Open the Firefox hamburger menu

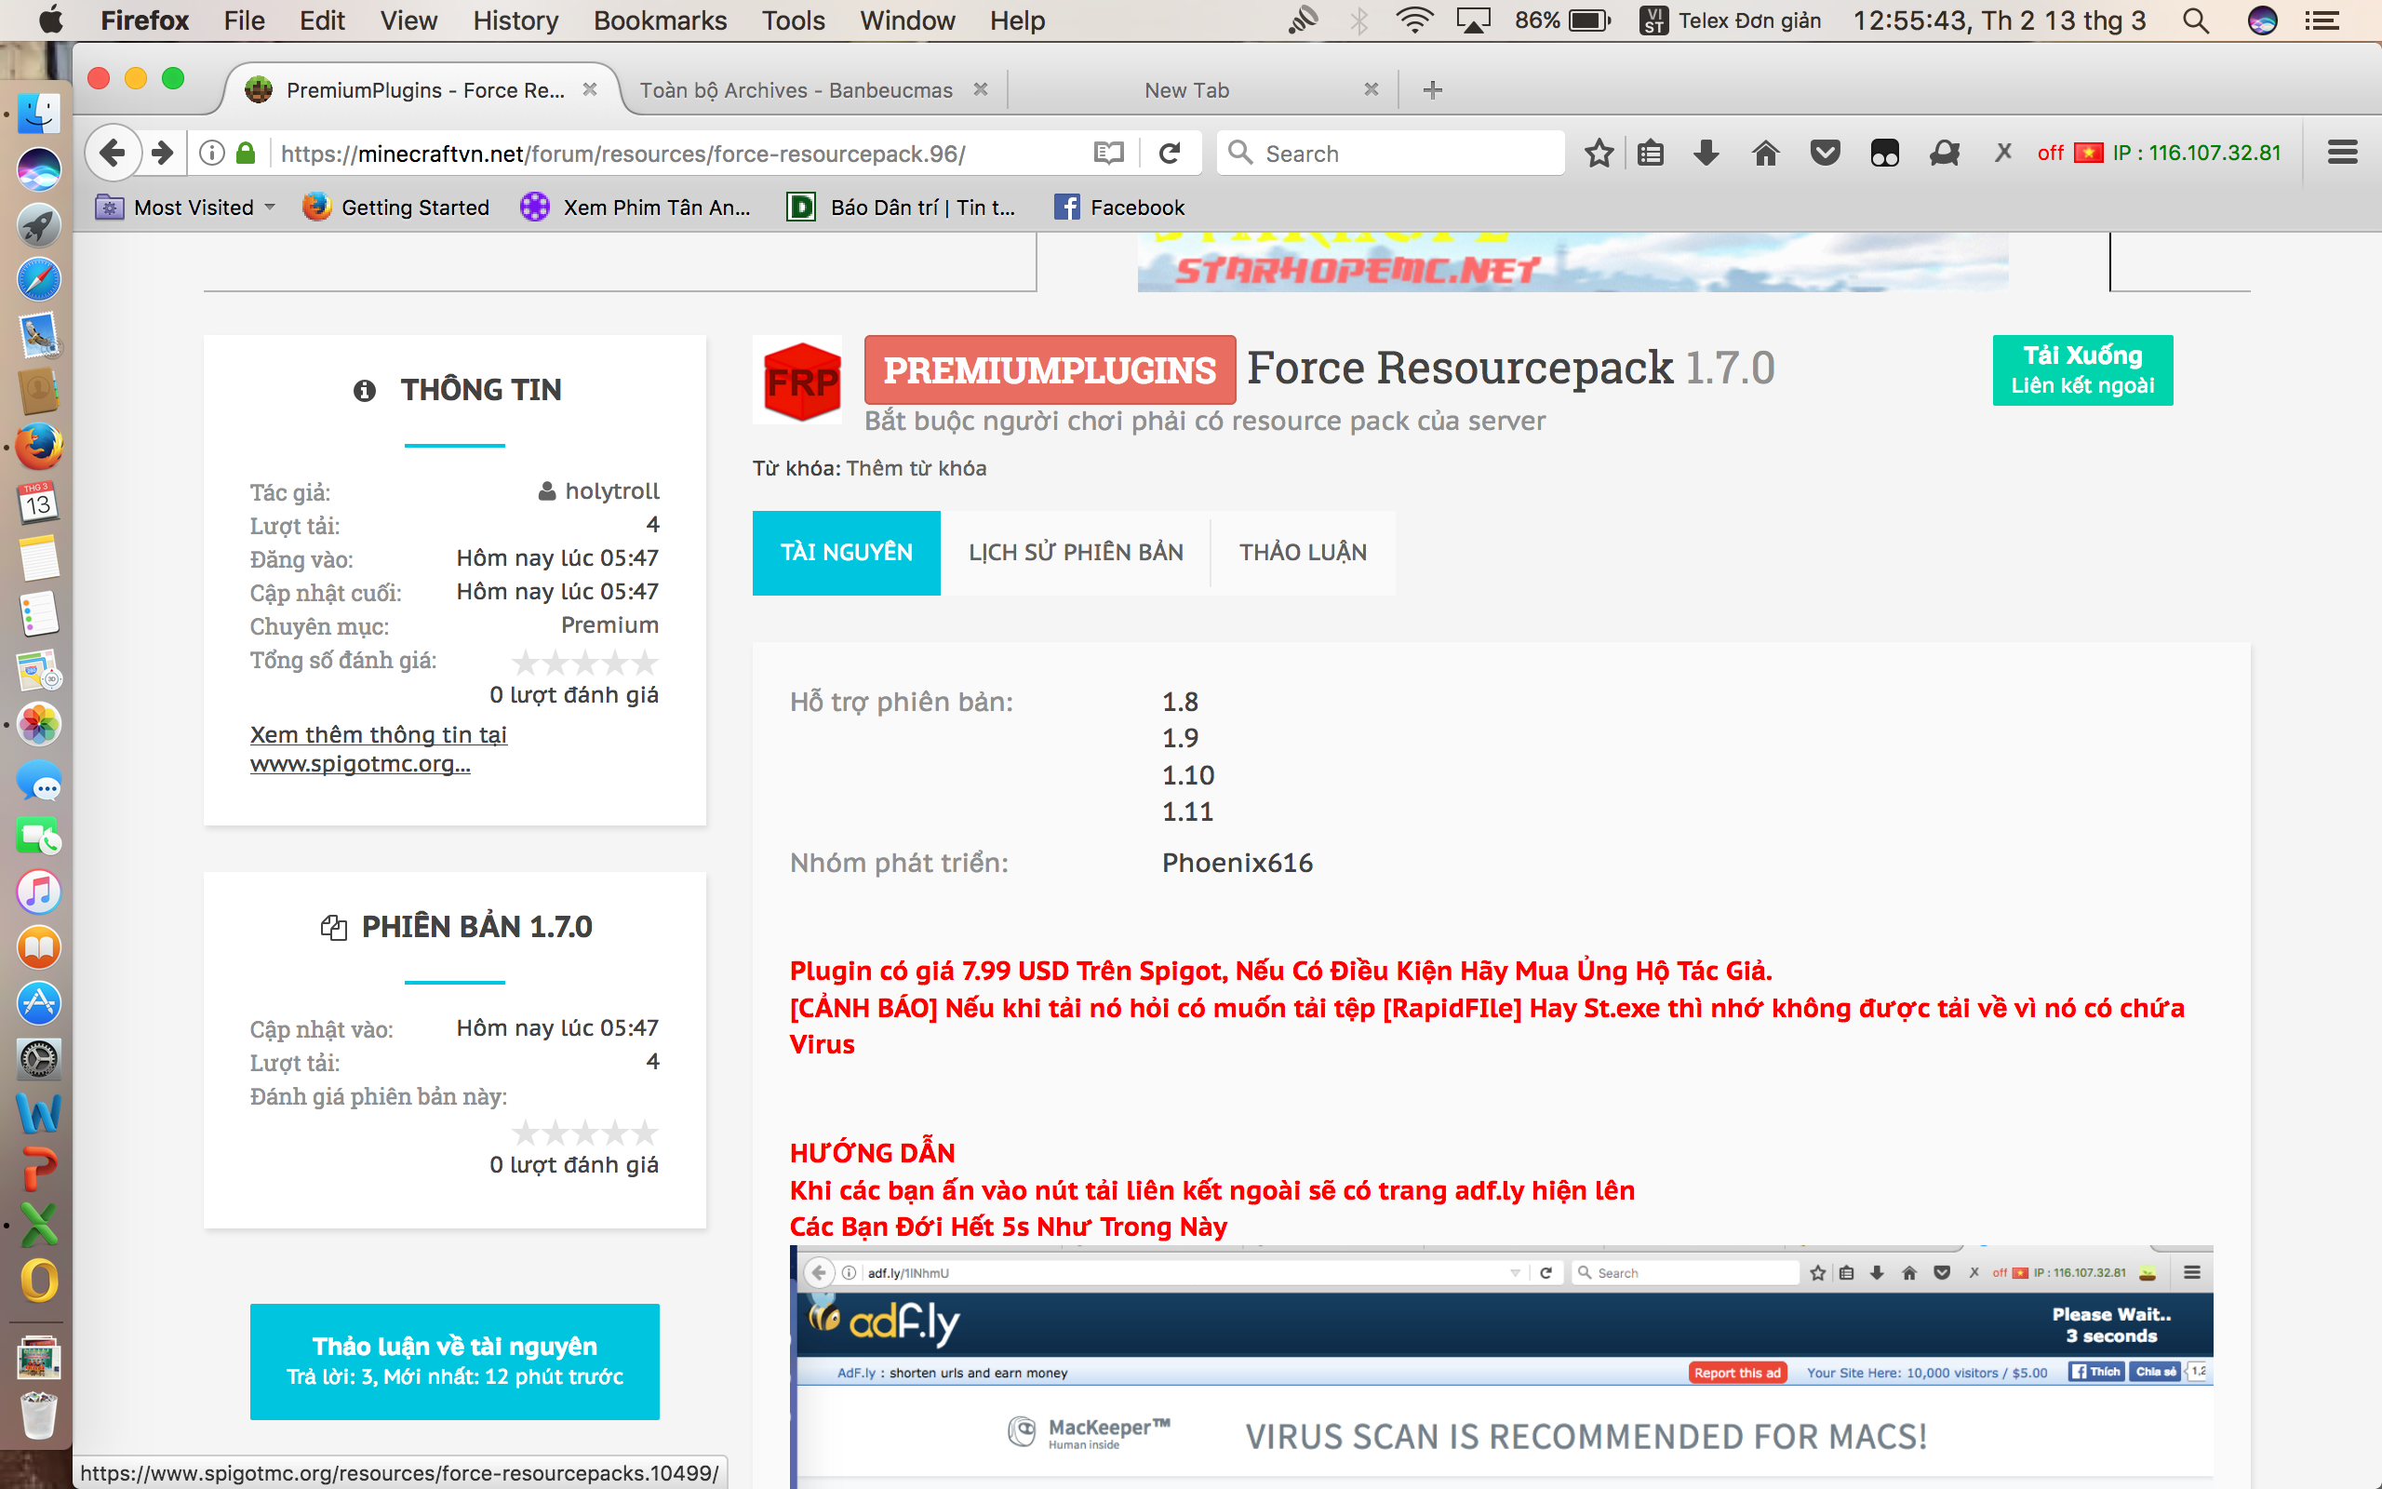2342,154
